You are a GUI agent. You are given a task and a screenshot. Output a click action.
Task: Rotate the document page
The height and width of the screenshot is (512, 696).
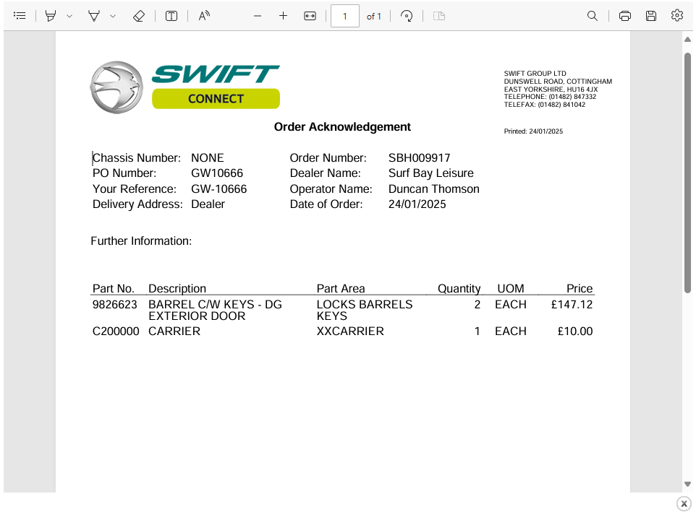point(407,16)
